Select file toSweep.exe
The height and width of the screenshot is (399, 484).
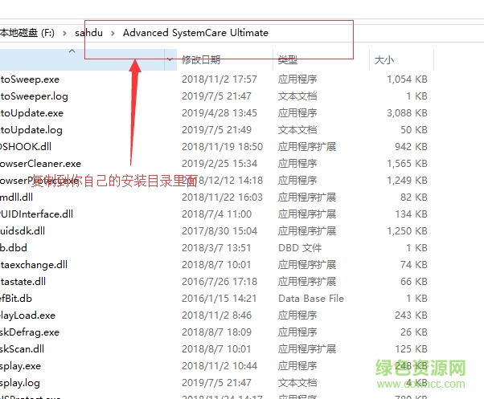click(x=30, y=79)
